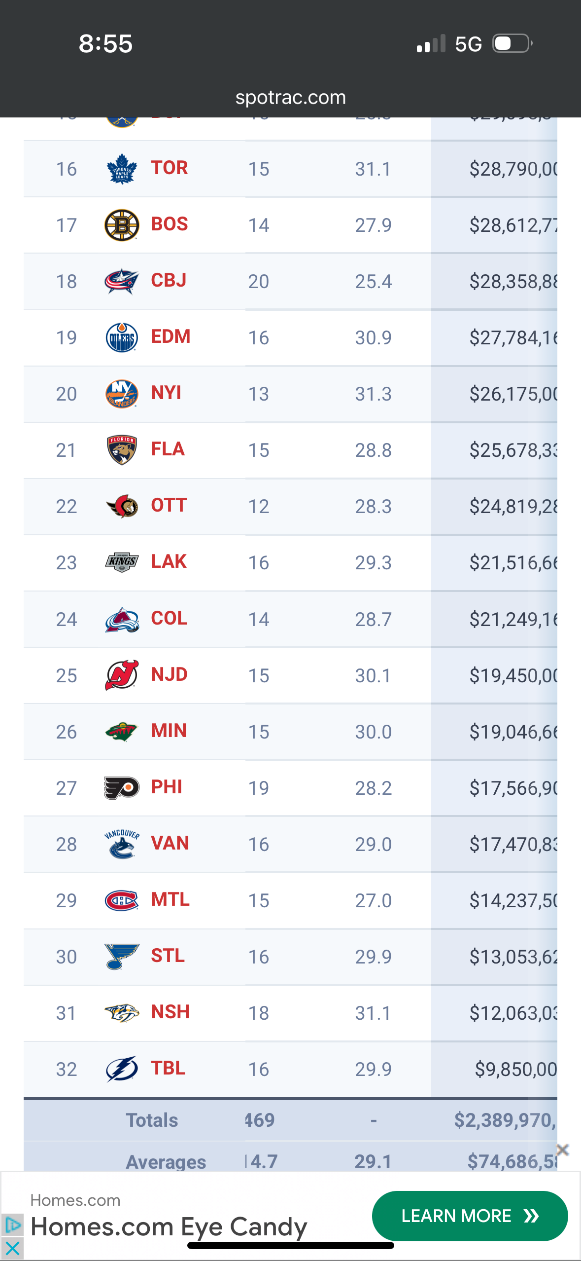581x1261 pixels.
Task: Click the LEARN MORE ad button
Action: (470, 1216)
